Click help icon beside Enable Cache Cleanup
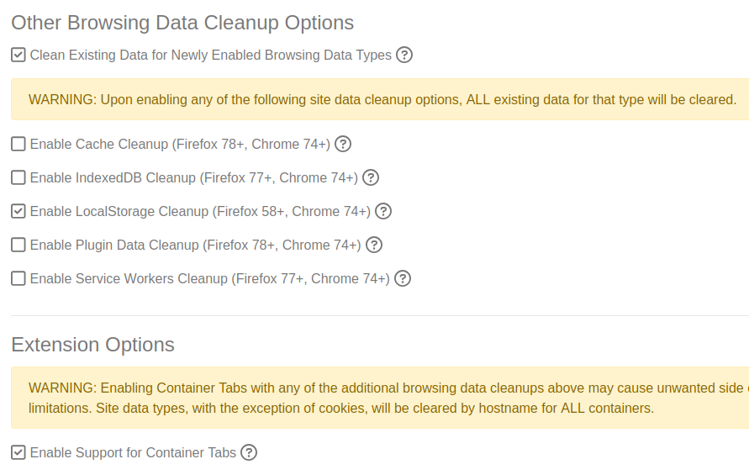This screenshot has height=475, width=749. (343, 144)
